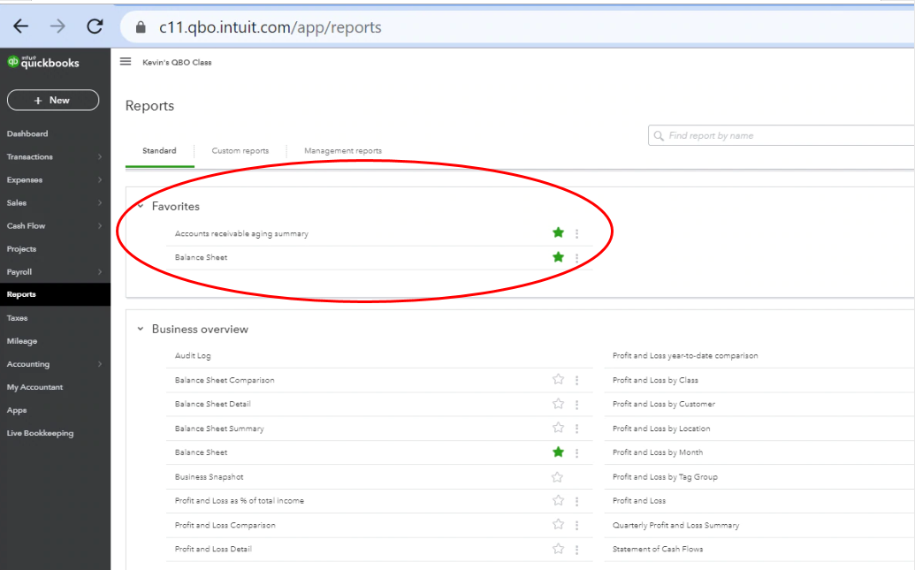The image size is (915, 570).
Task: Favorite Profit and Loss Detail with star
Action: point(558,549)
